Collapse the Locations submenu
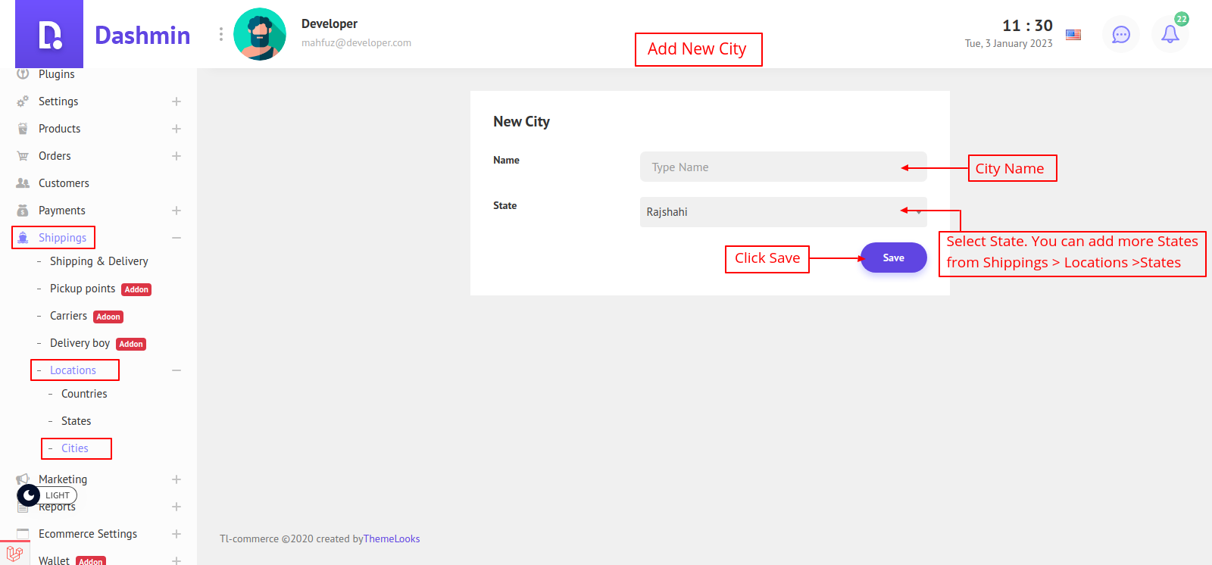The image size is (1212, 565). [x=176, y=370]
